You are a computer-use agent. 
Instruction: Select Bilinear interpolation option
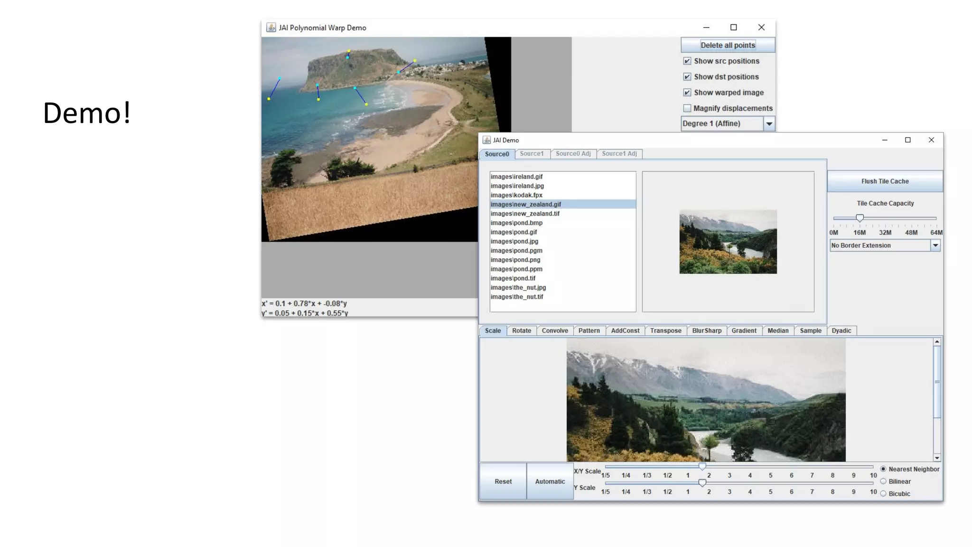coord(883,481)
